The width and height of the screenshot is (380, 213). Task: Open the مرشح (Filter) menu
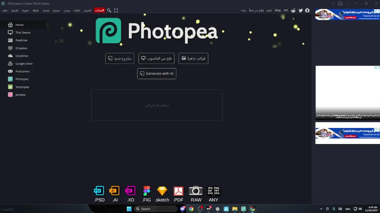[x=56, y=10]
